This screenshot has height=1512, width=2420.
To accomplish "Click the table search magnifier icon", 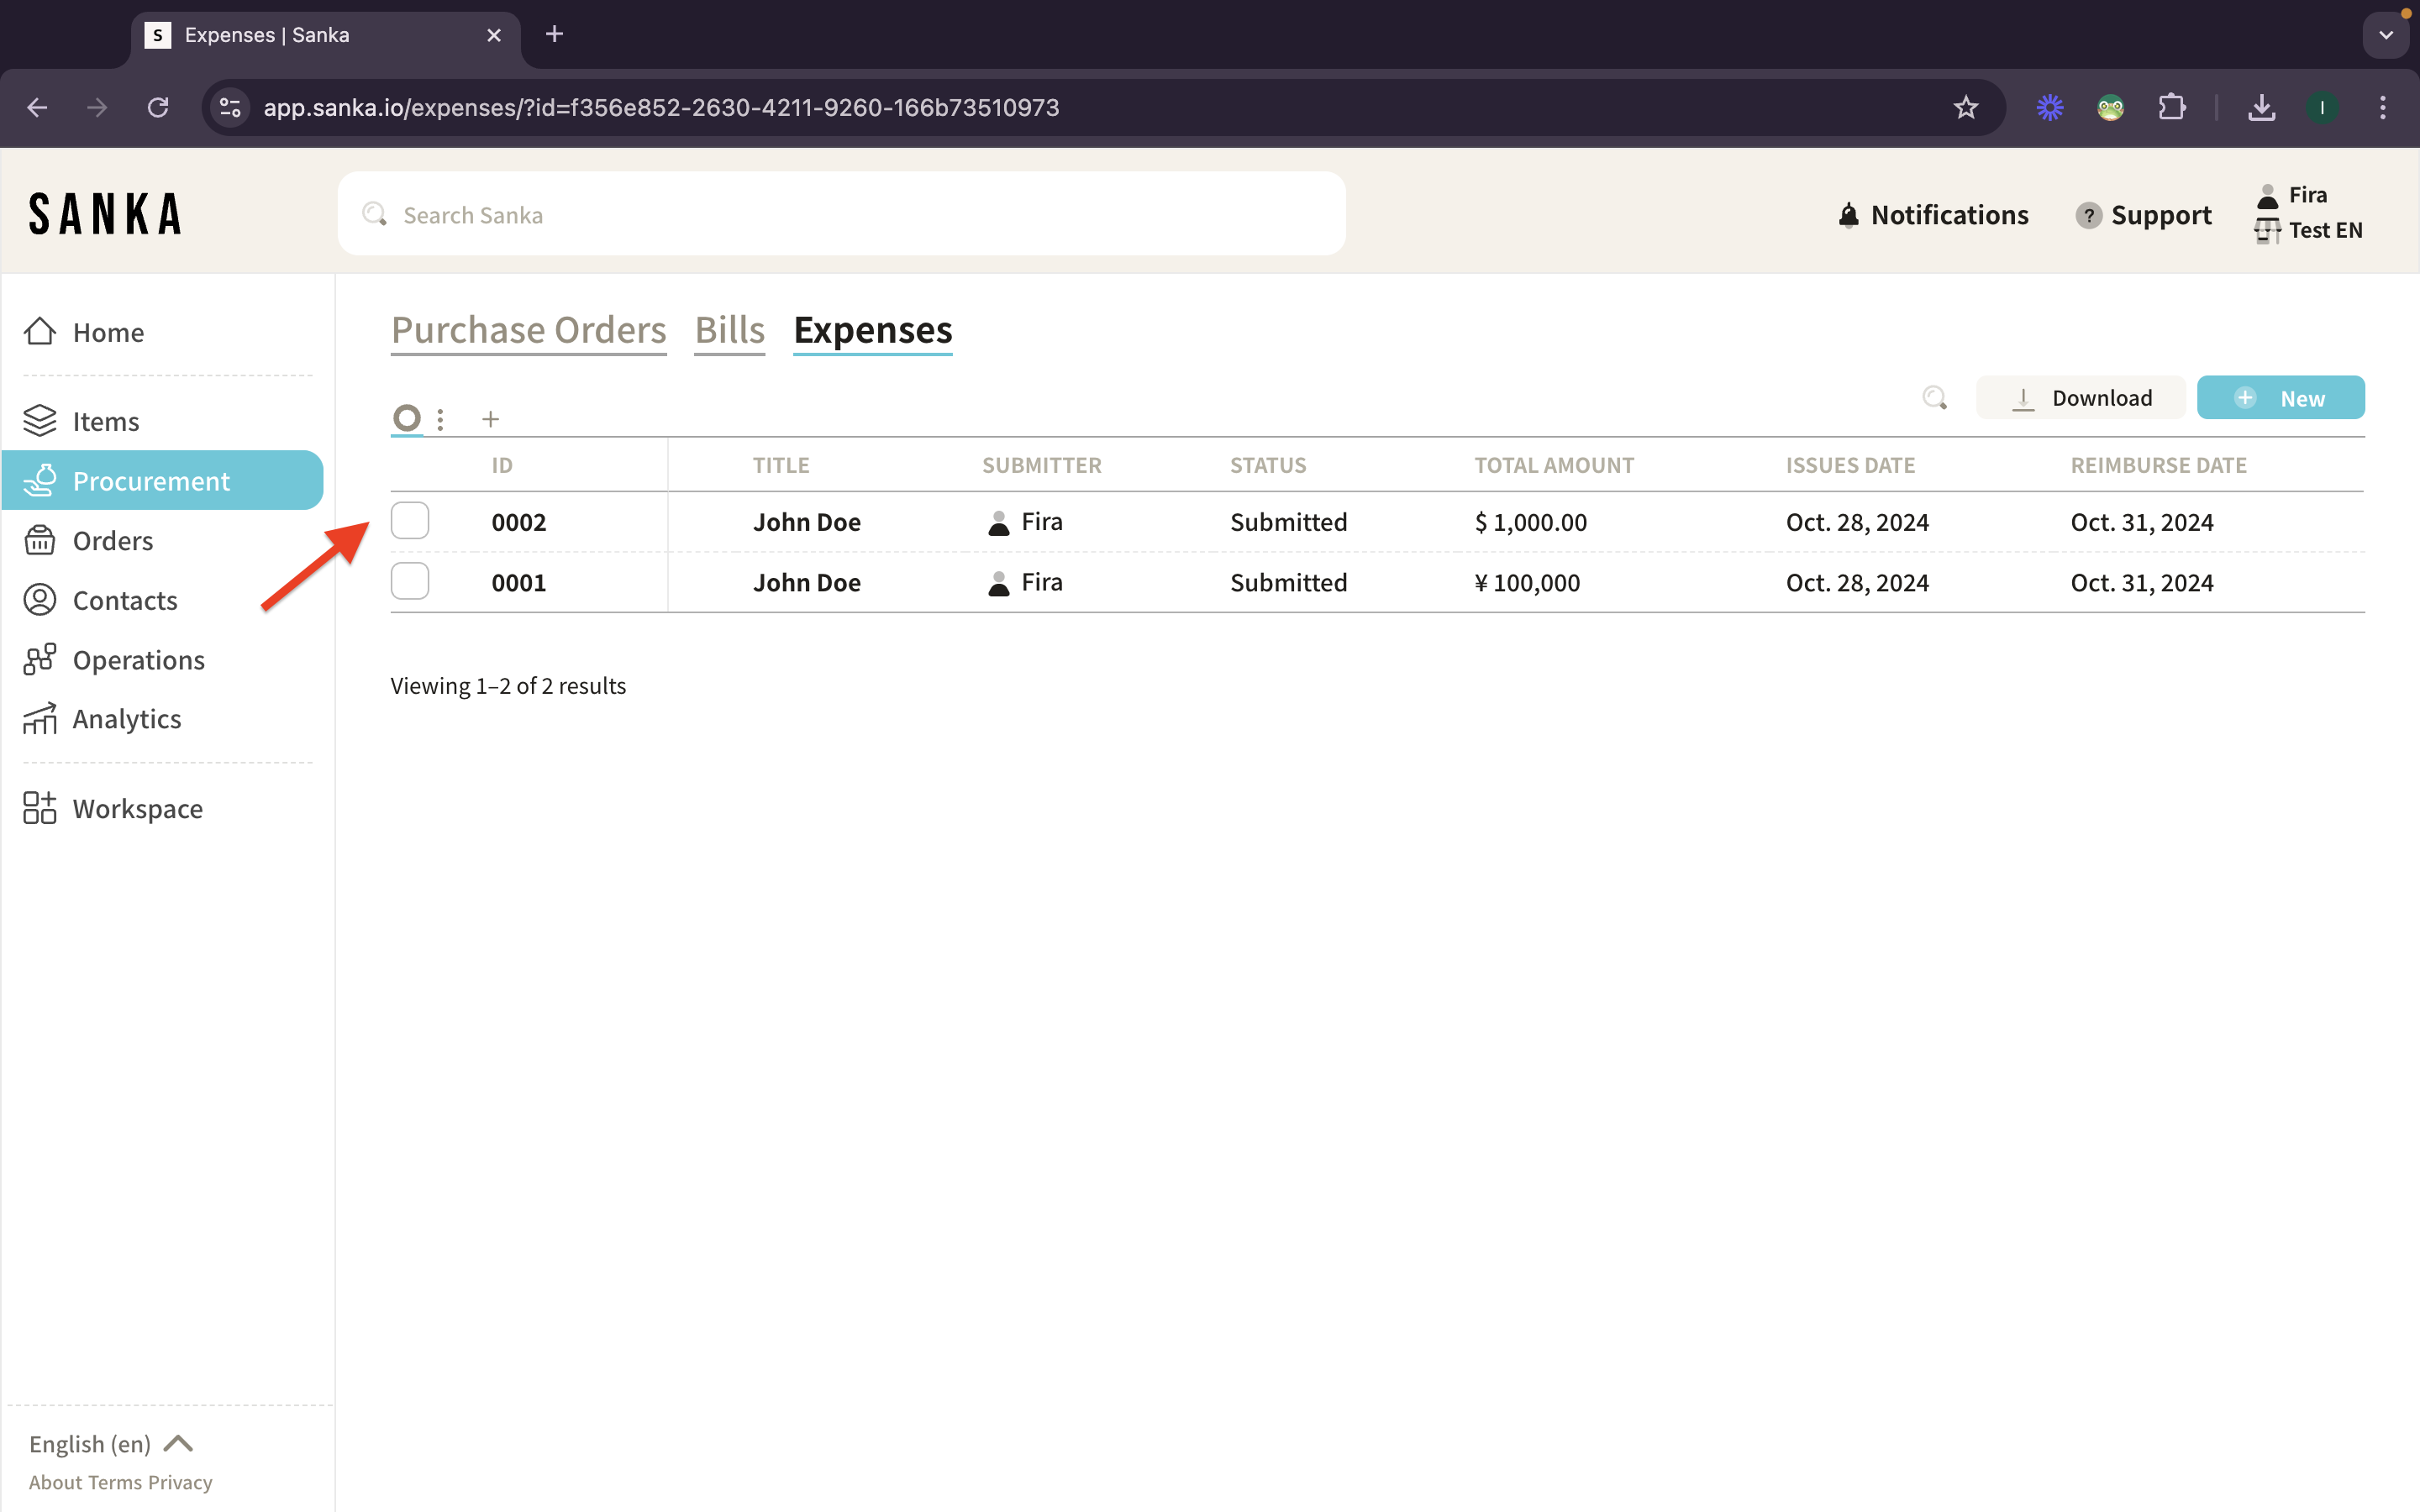I will point(1934,398).
